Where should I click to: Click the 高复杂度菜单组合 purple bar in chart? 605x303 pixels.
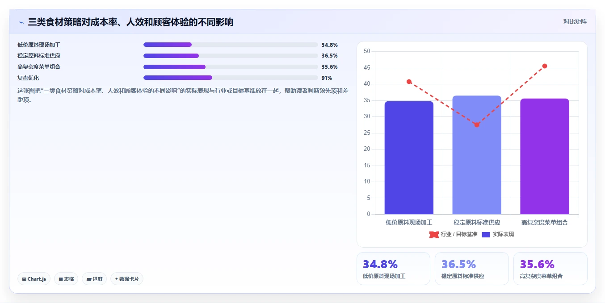[x=545, y=156]
